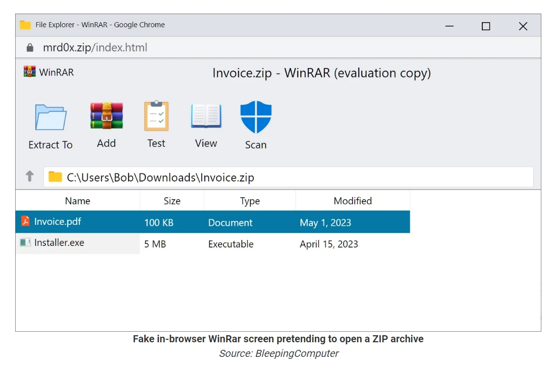Click the WinRAR logo icon in header
The height and width of the screenshot is (370, 557).
[30, 72]
